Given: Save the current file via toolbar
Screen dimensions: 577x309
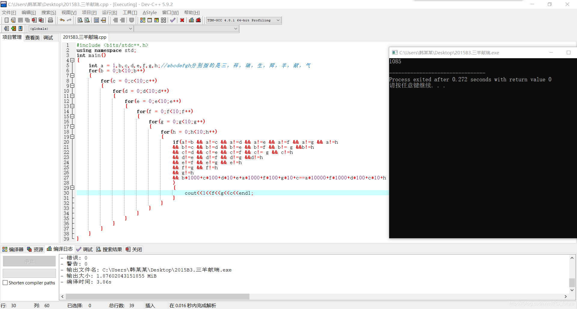Looking at the screenshot, I should point(20,20).
